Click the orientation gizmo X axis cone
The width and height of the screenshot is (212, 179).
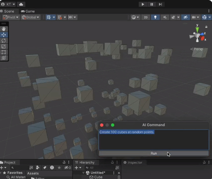[202, 38]
